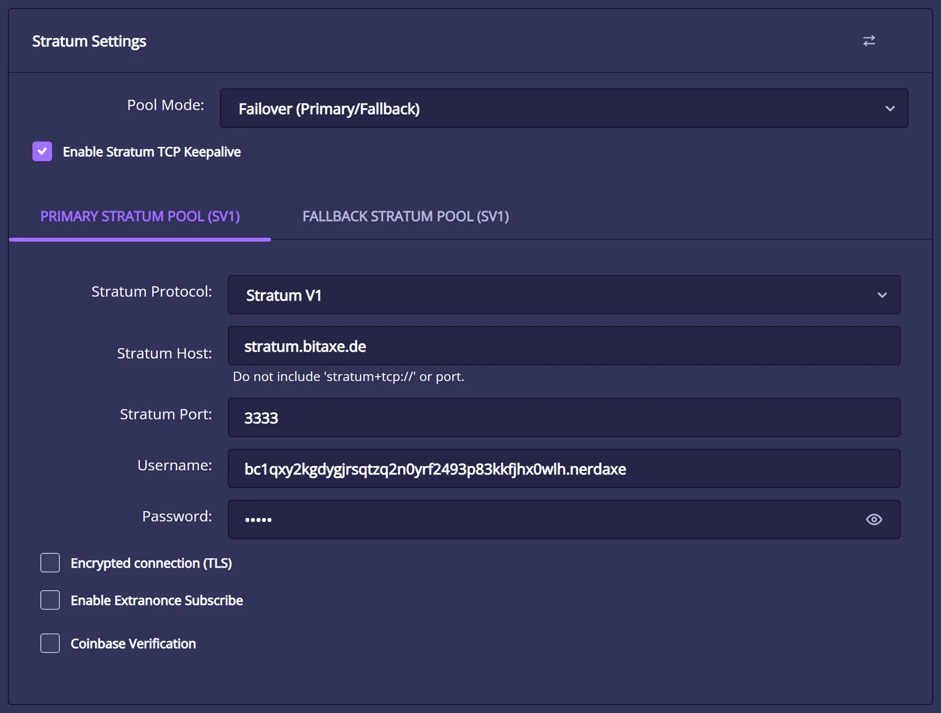
Task: Click the "Do not include 'stratum+tcp://' or port." hint
Action: click(x=348, y=376)
